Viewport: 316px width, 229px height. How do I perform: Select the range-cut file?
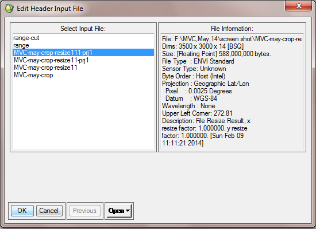click(x=26, y=38)
